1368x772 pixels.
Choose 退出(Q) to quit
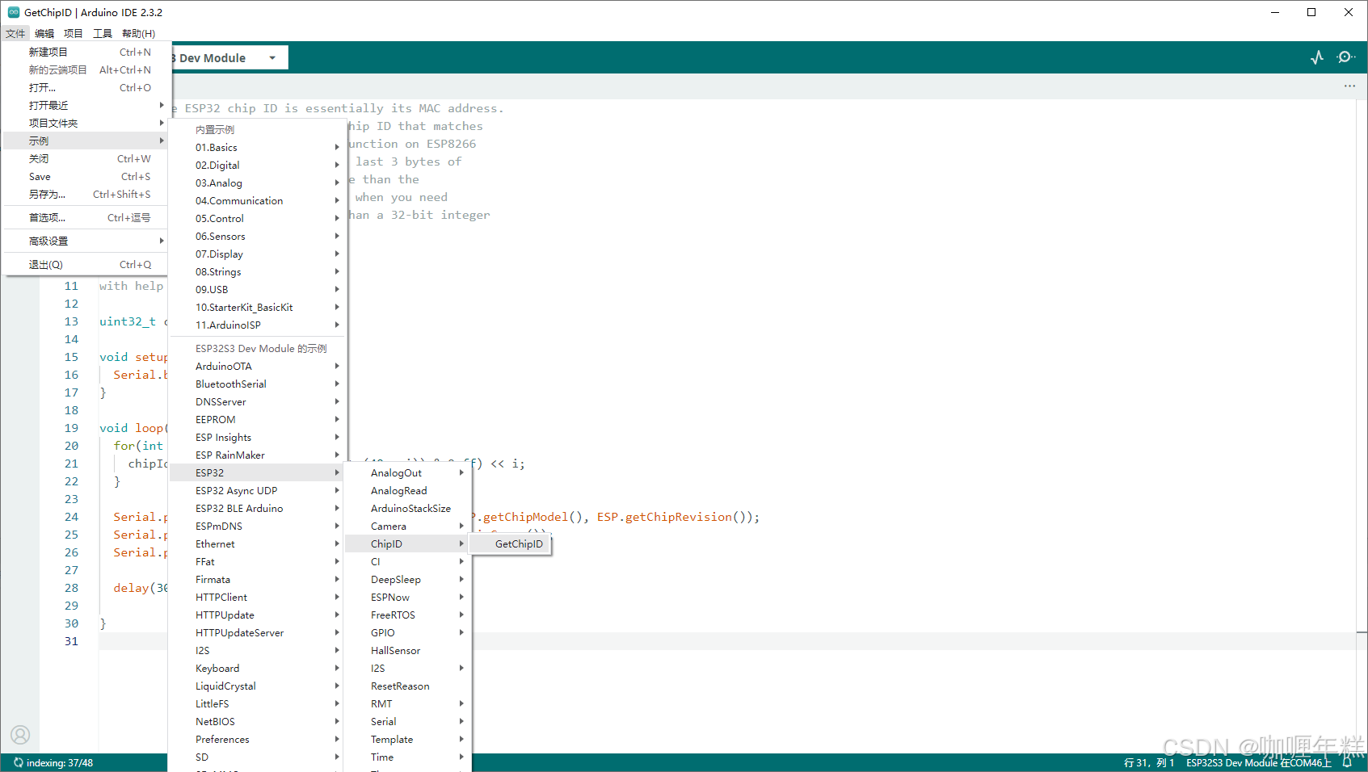click(x=86, y=264)
